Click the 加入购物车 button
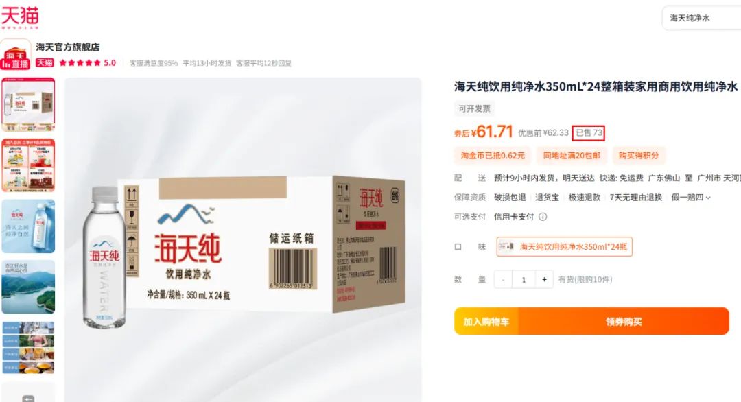This screenshot has width=741, height=402. pos(486,322)
